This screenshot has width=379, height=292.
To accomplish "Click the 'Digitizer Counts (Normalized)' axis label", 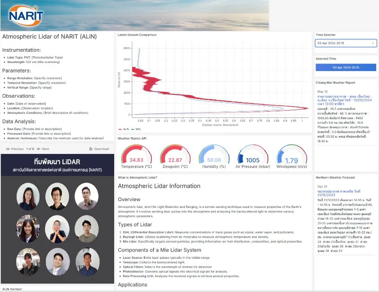I will tap(220, 125).
